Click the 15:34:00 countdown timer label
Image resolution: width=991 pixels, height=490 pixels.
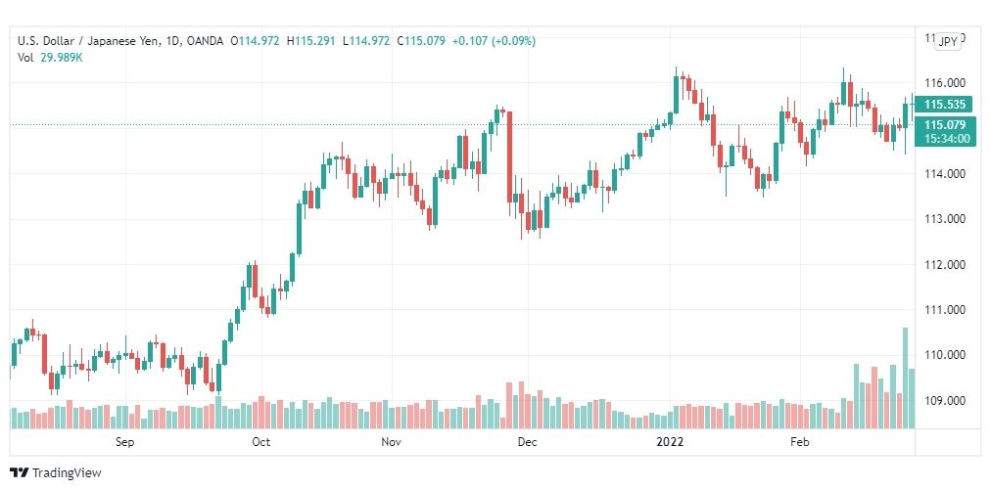click(946, 138)
